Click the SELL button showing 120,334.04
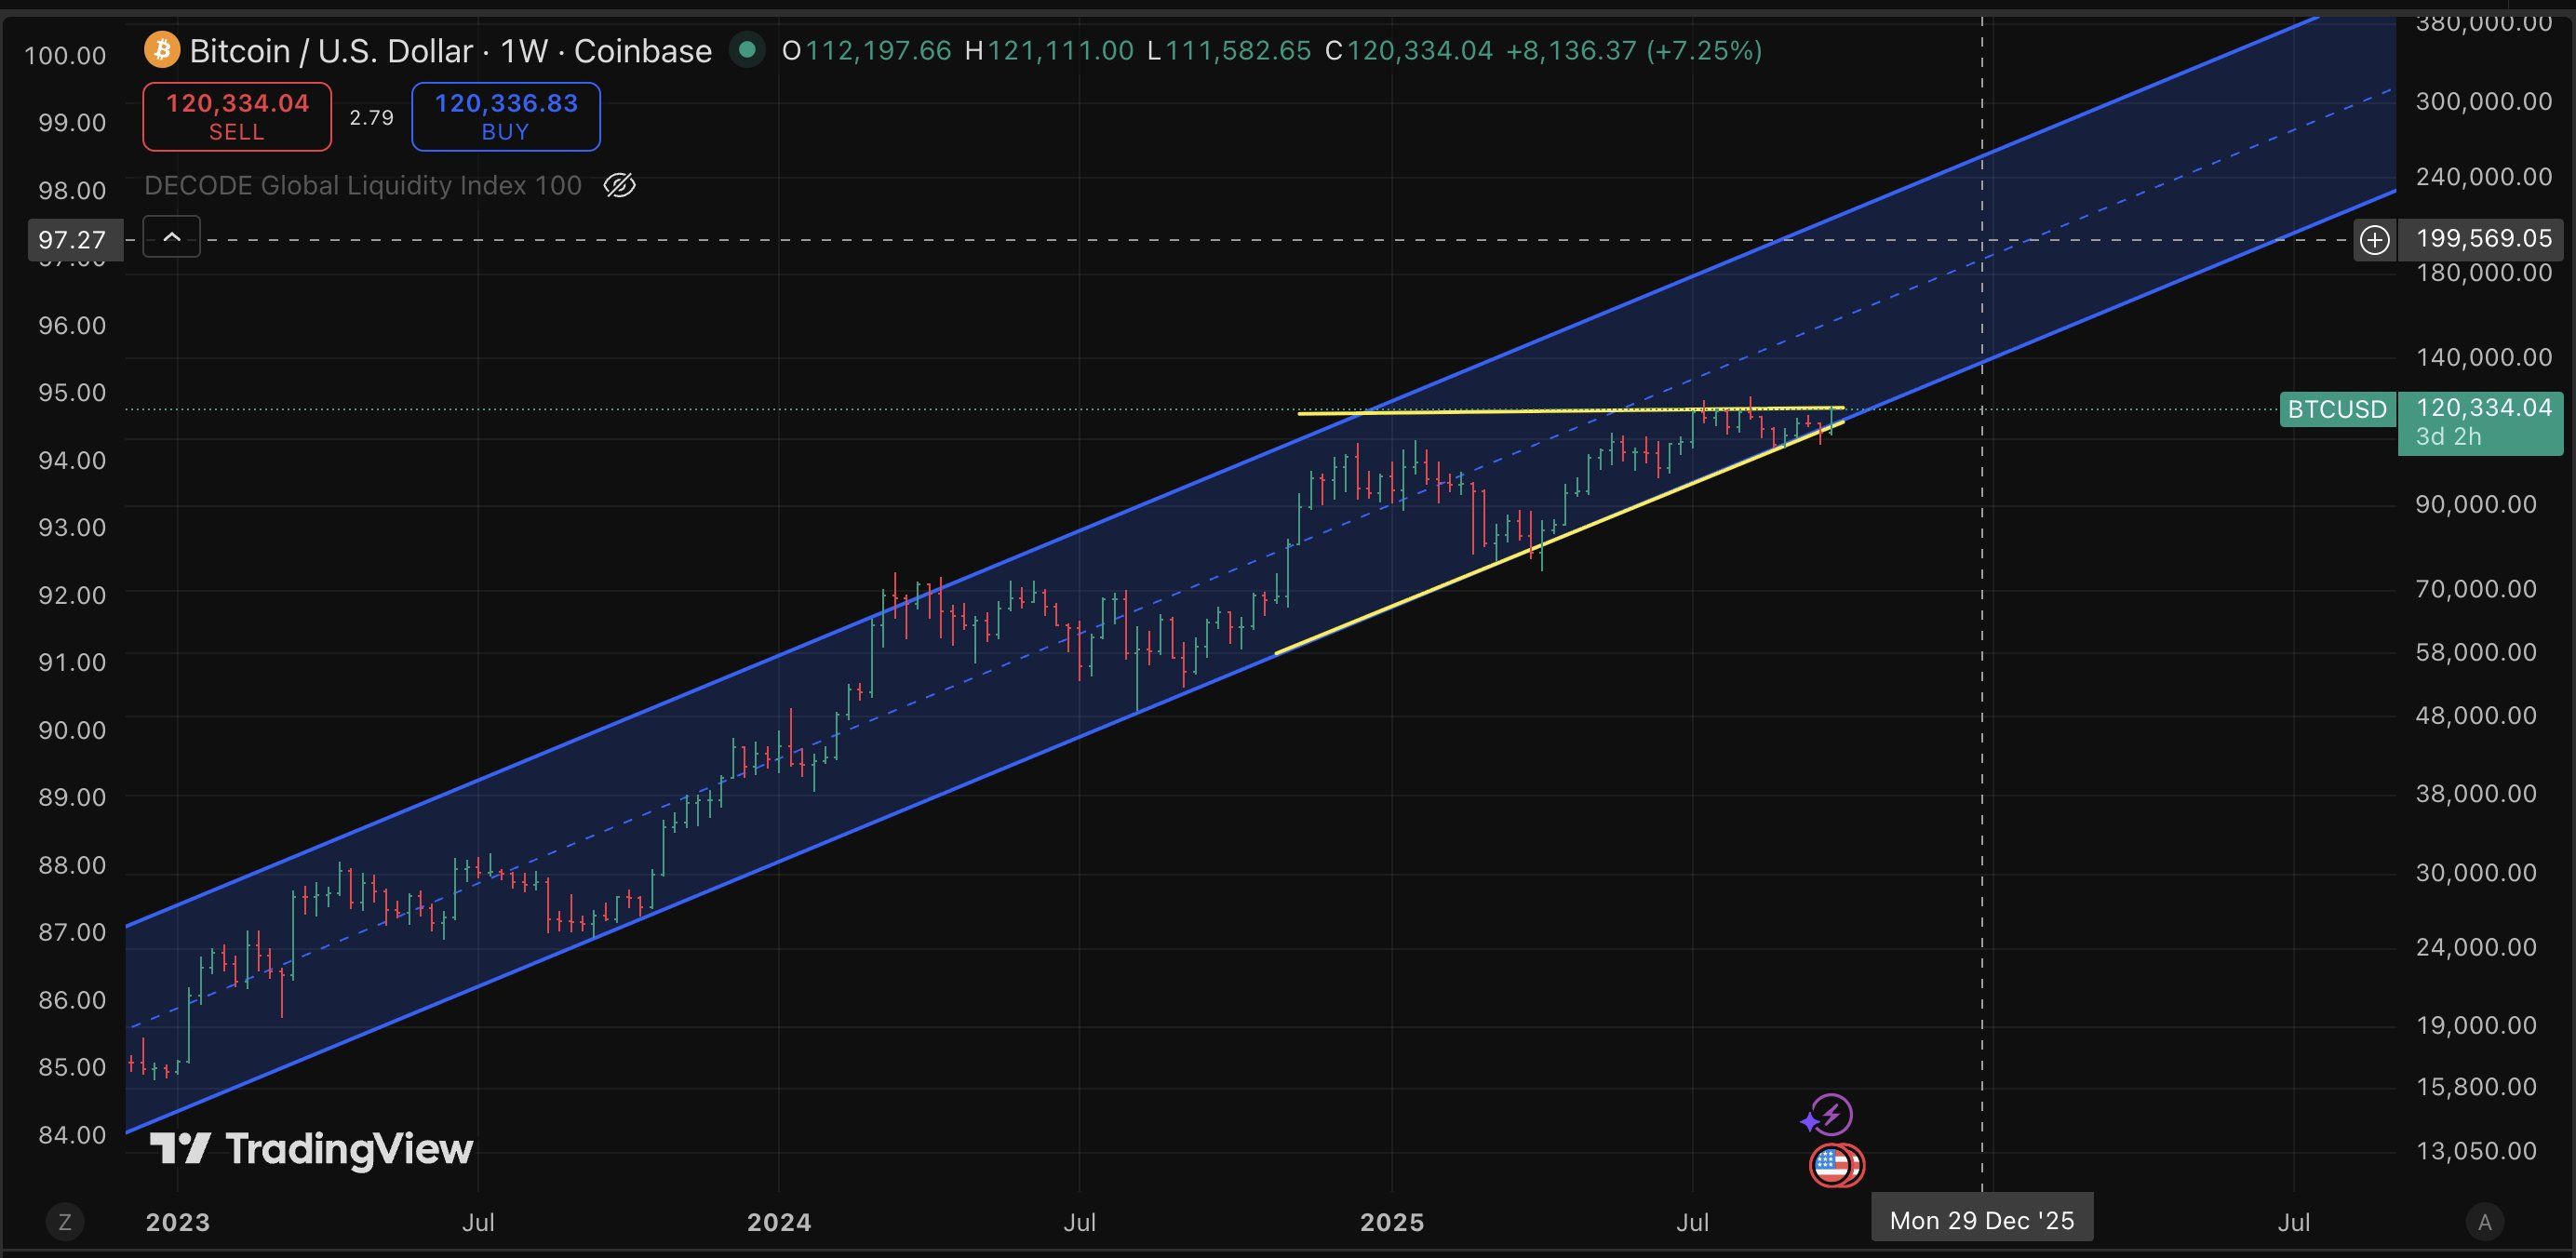 pyautogui.click(x=236, y=116)
